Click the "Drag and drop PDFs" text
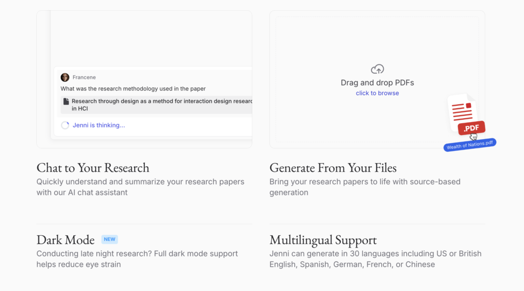The image size is (524, 291). (377, 83)
